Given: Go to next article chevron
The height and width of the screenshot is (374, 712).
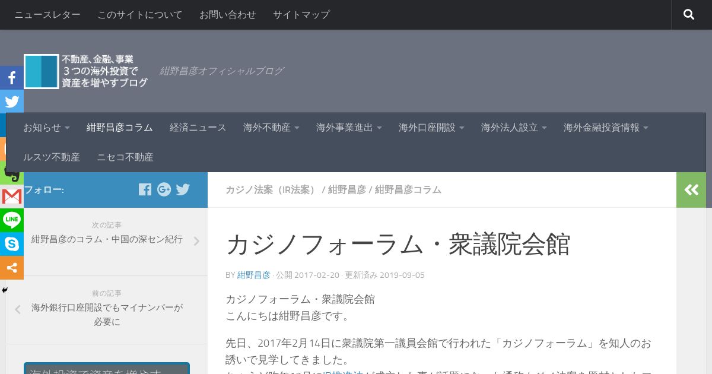Looking at the screenshot, I should [196, 241].
